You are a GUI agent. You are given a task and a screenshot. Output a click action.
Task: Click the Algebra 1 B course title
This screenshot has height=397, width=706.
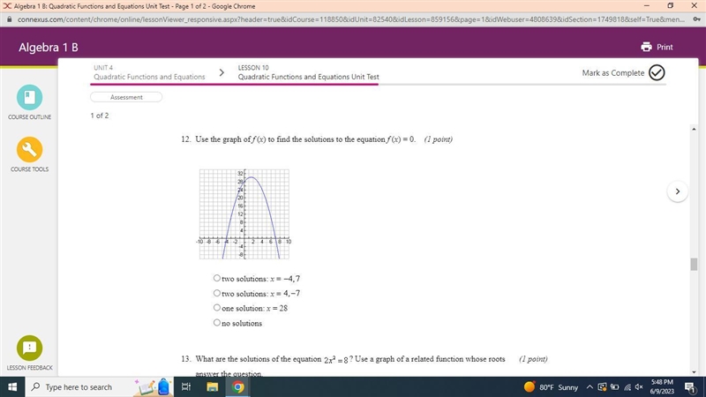click(49, 48)
